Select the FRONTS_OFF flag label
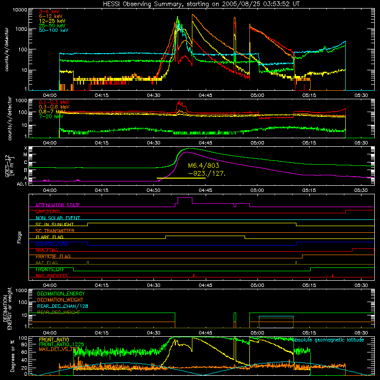 [50, 269]
